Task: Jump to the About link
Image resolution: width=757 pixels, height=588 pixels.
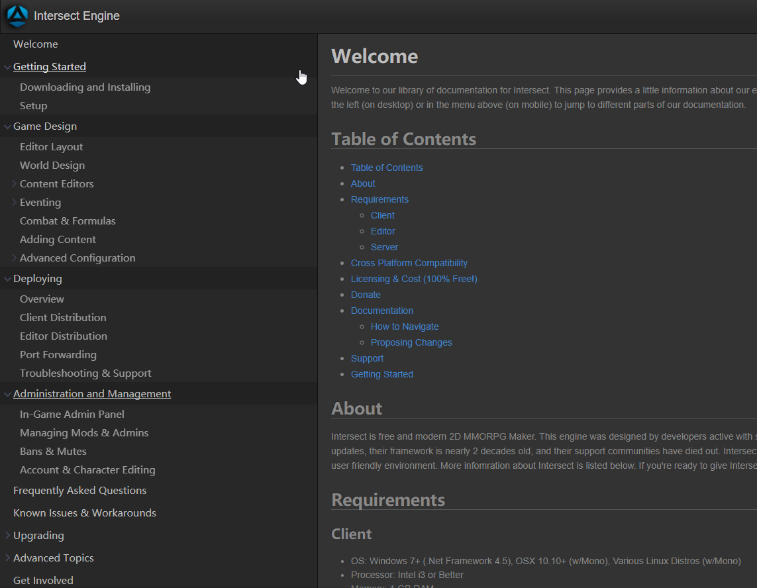Action: [363, 183]
